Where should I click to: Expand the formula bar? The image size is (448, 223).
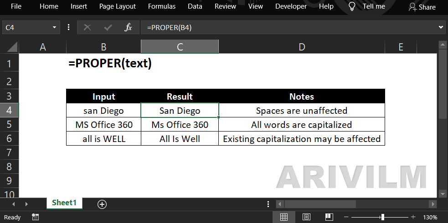tap(441, 28)
